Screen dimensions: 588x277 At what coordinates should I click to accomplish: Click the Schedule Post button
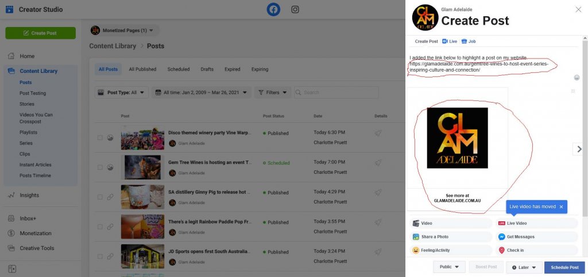click(564, 267)
